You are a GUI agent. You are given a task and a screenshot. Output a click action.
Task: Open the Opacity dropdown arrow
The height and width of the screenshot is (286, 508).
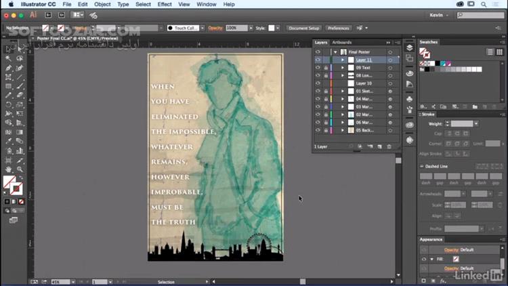point(251,28)
